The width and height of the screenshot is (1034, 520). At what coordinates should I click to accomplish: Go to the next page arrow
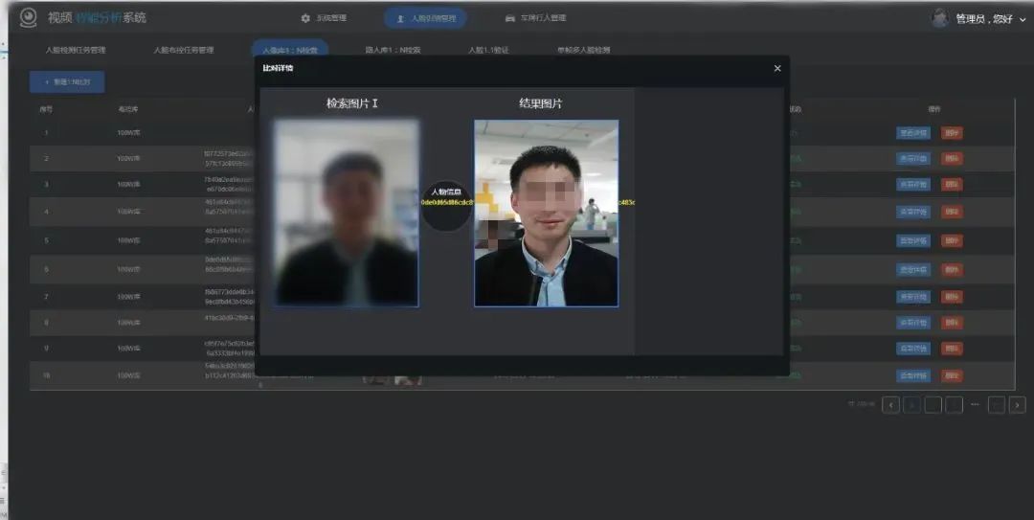(x=1018, y=405)
